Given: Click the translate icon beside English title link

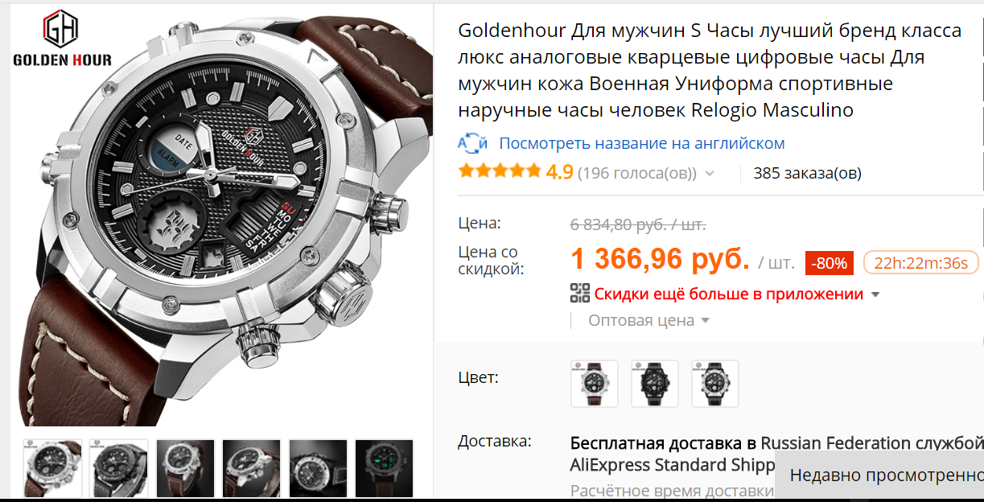Looking at the screenshot, I should tap(472, 143).
